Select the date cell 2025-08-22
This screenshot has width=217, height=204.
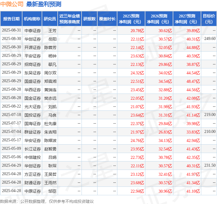(11, 106)
